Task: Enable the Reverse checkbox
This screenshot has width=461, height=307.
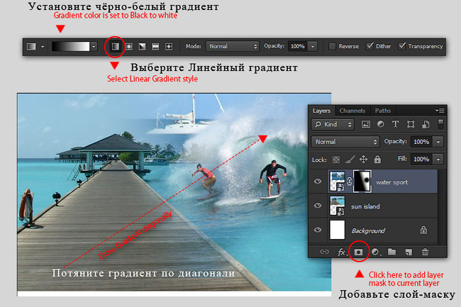Action: pyautogui.click(x=332, y=46)
